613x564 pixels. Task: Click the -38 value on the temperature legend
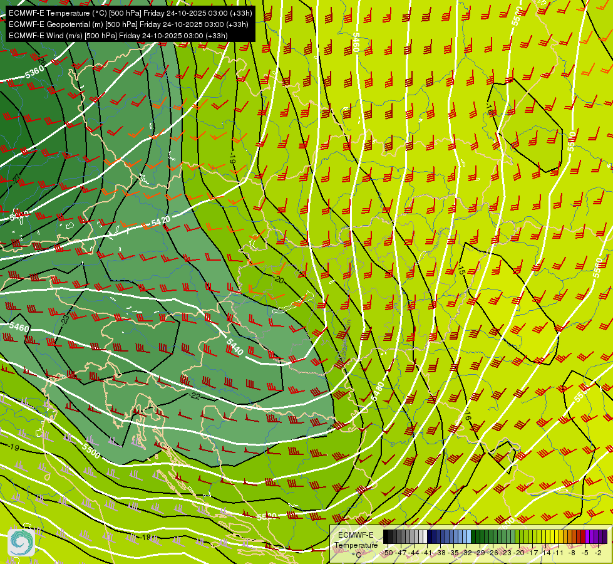tap(440, 553)
